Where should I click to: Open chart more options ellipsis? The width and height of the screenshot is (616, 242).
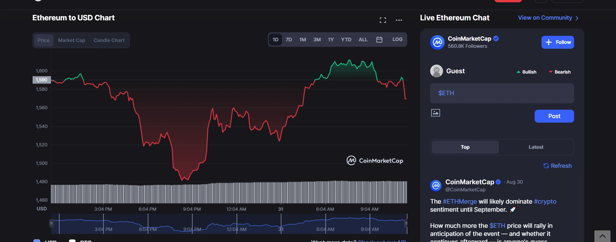coord(399,20)
